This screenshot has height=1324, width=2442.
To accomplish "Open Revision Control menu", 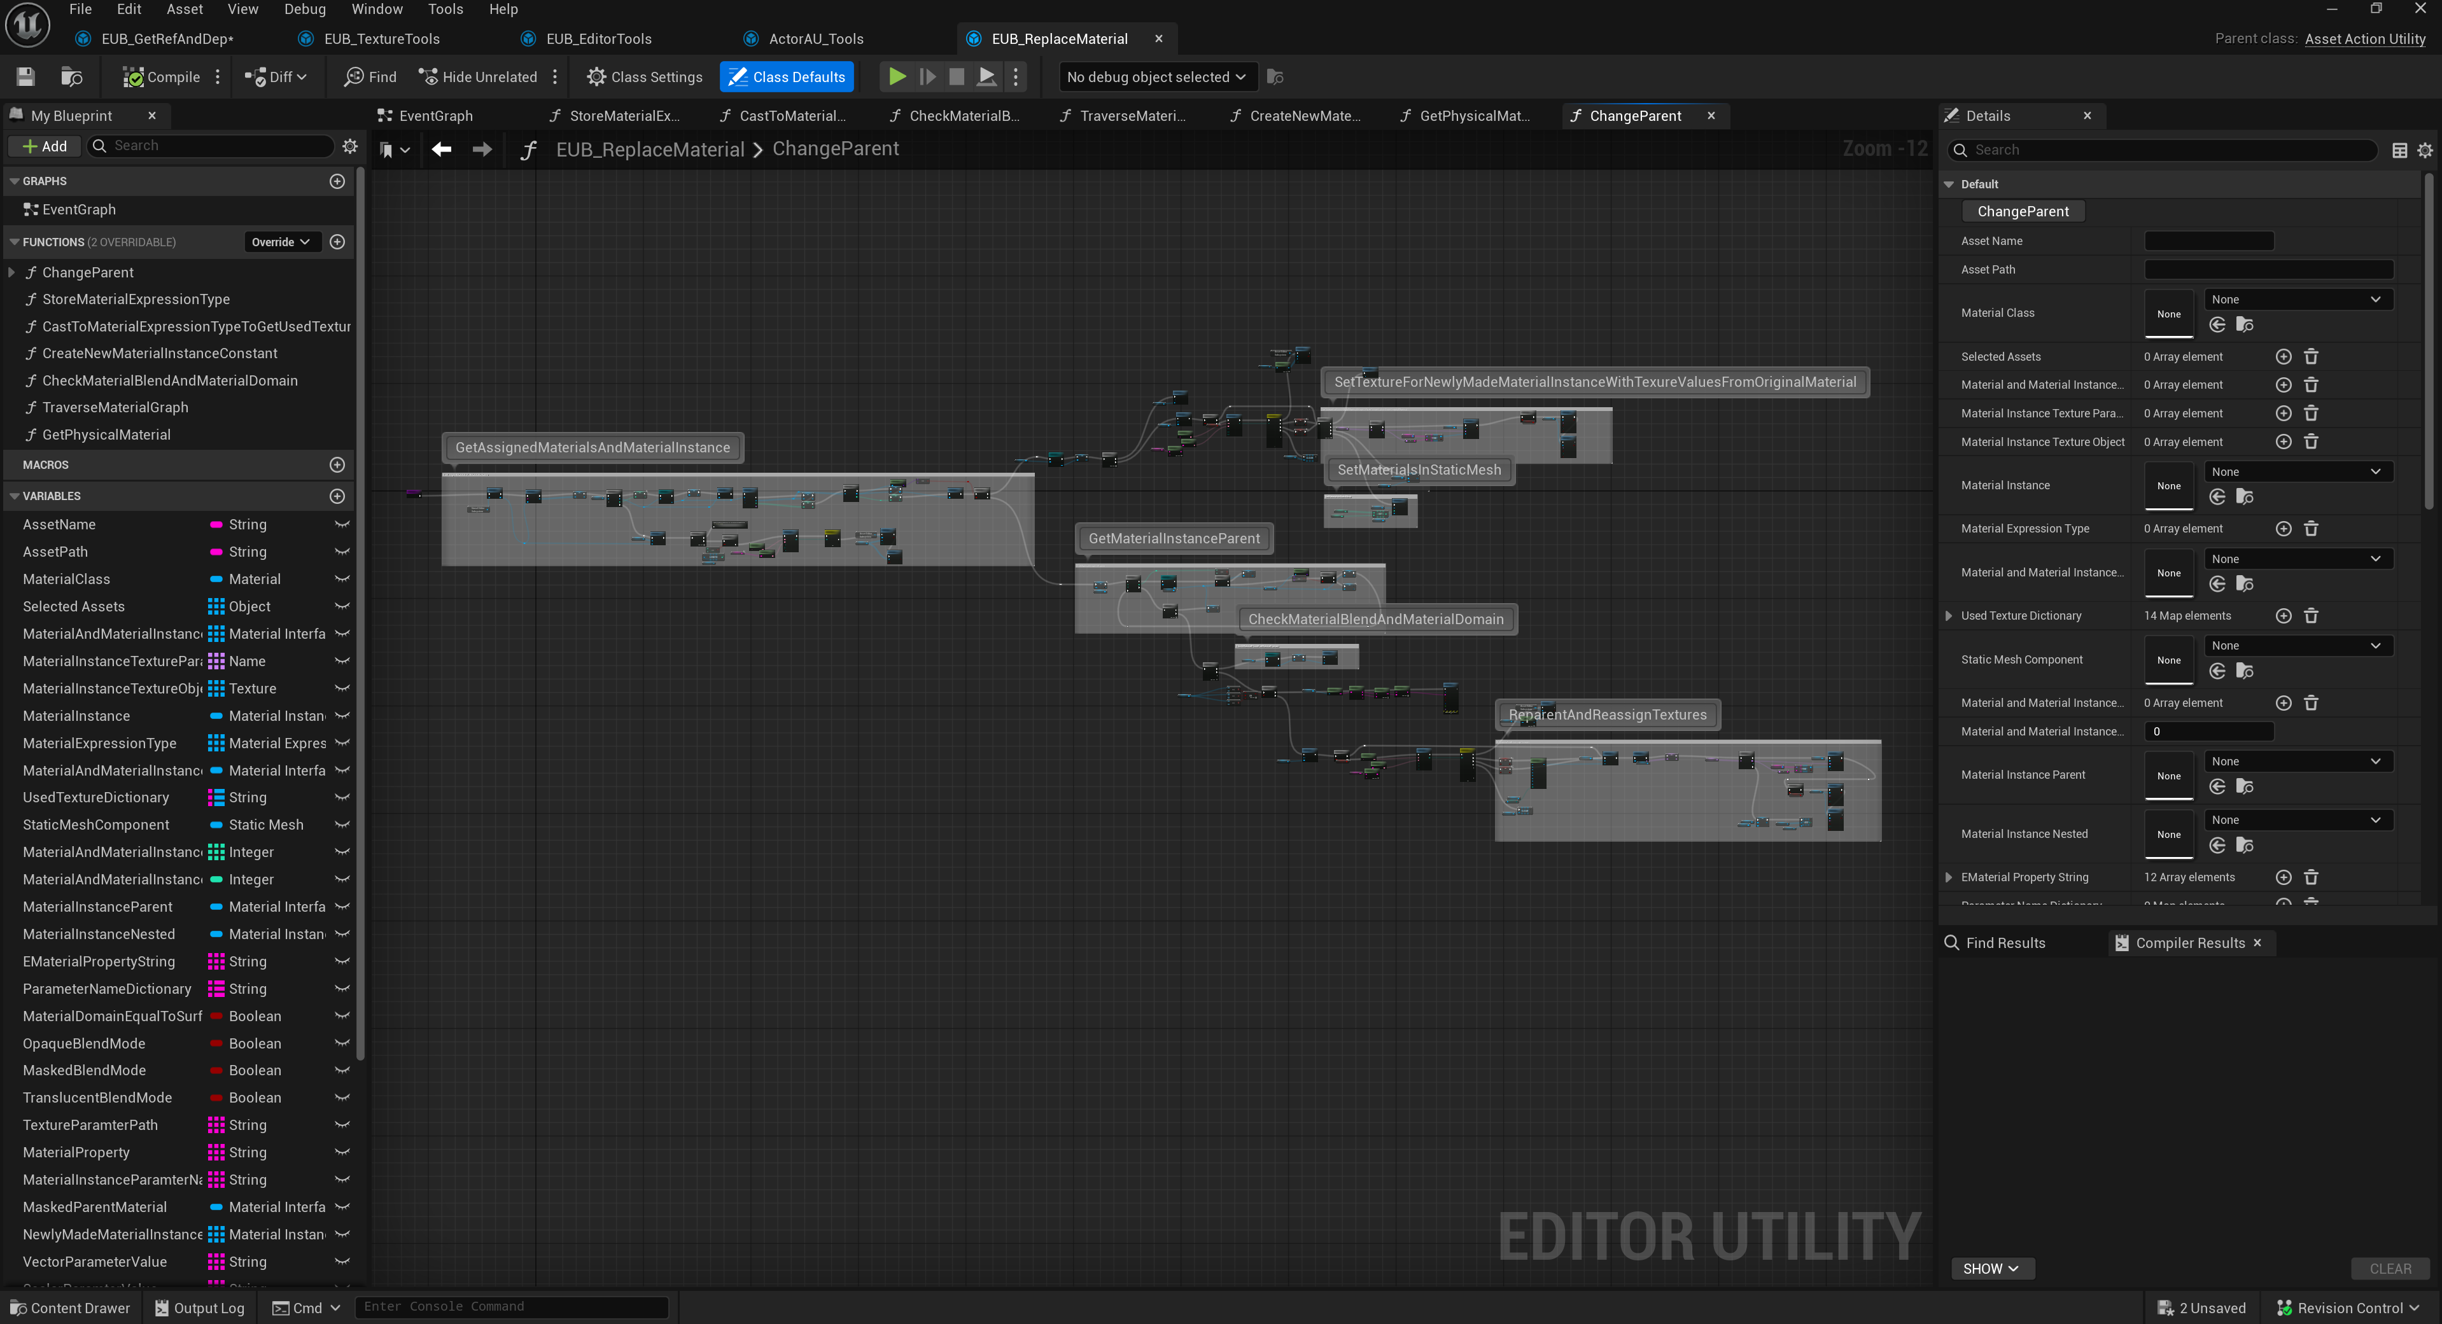I will [x=2347, y=1308].
